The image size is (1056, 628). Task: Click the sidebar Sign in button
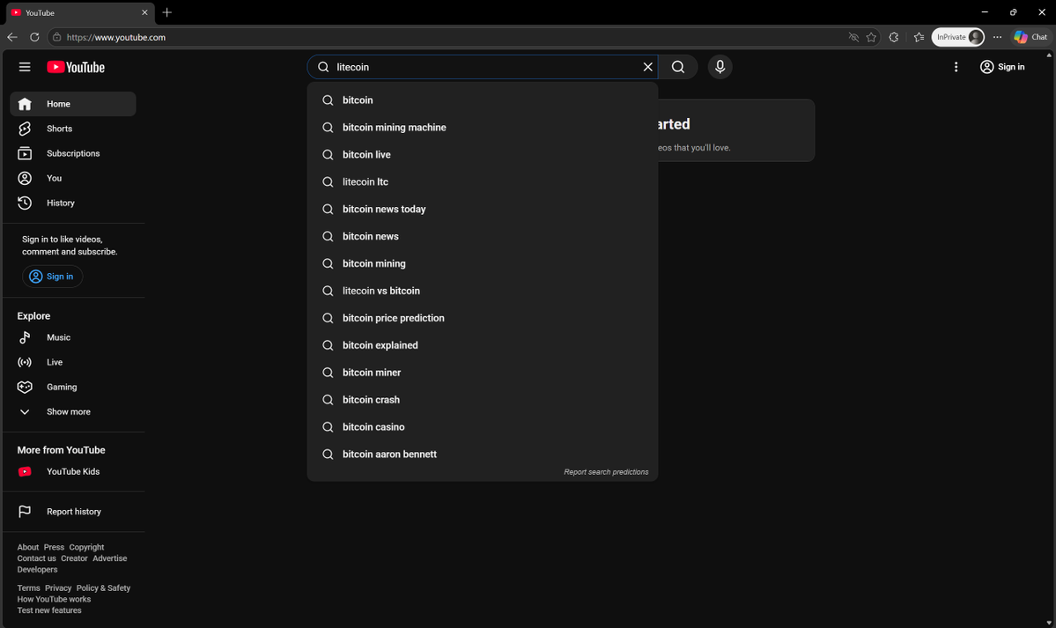click(x=53, y=277)
